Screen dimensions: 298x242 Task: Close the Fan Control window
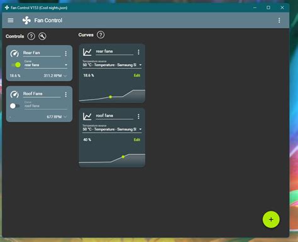coord(282,8)
